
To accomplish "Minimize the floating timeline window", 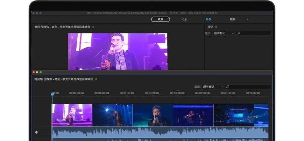I will click(37, 72).
